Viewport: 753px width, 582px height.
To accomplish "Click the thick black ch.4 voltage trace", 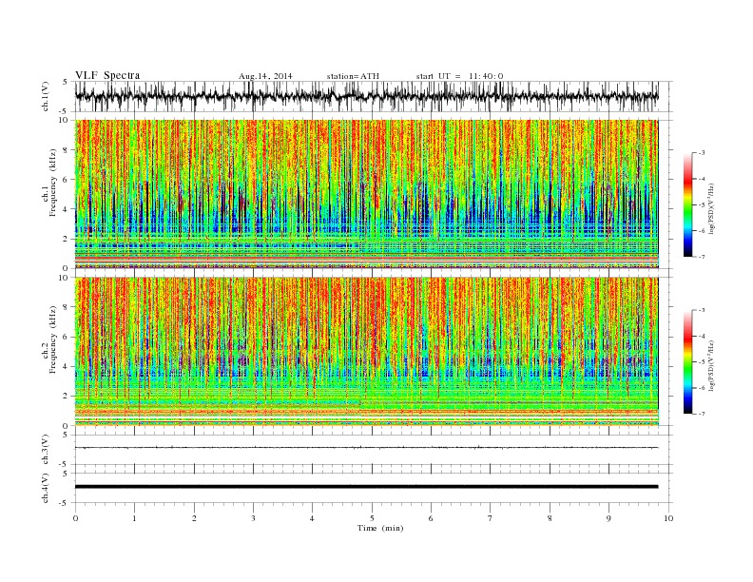I will click(367, 487).
